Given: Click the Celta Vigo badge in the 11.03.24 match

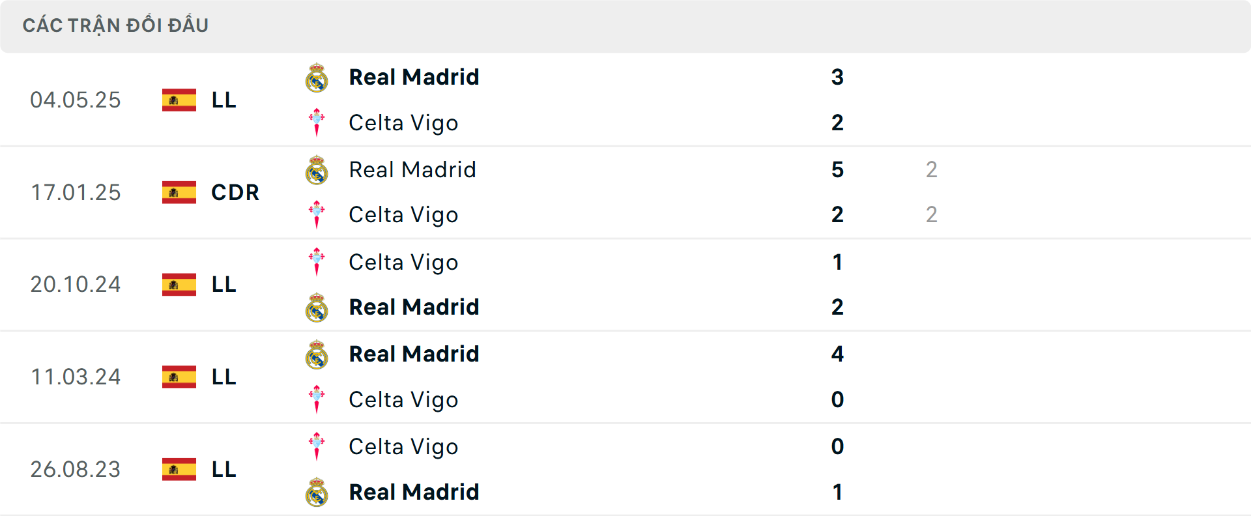Looking at the screenshot, I should coord(317,399).
